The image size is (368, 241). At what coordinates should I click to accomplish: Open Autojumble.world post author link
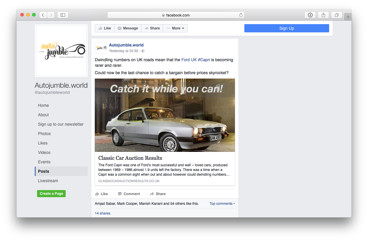(126, 45)
